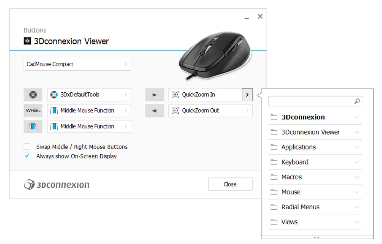The height and width of the screenshot is (244, 382).
Task: Click the Close button
Action: [230, 184]
